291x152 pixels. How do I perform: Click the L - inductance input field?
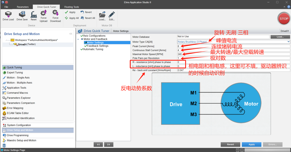[233, 66]
